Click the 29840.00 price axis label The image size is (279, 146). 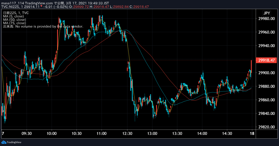(x=266, y=114)
